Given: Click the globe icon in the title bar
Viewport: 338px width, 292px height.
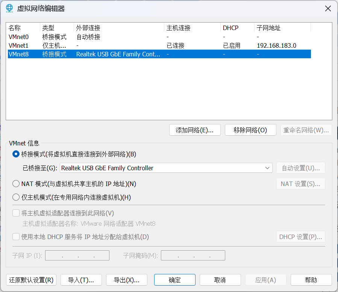Looking at the screenshot, I should 9,8.
